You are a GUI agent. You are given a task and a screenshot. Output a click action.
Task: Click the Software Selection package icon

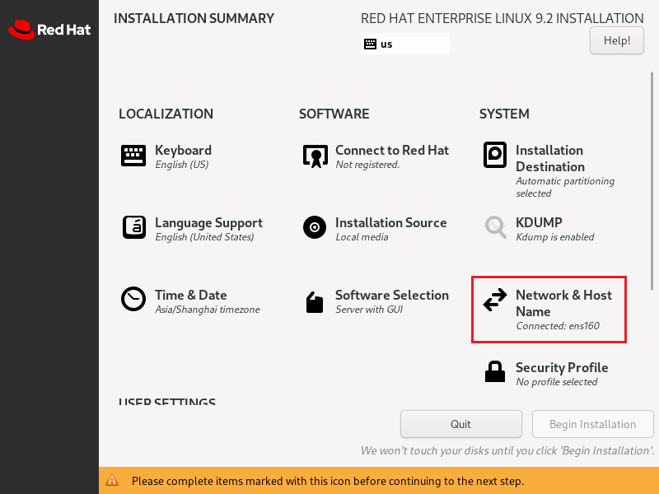coord(315,302)
